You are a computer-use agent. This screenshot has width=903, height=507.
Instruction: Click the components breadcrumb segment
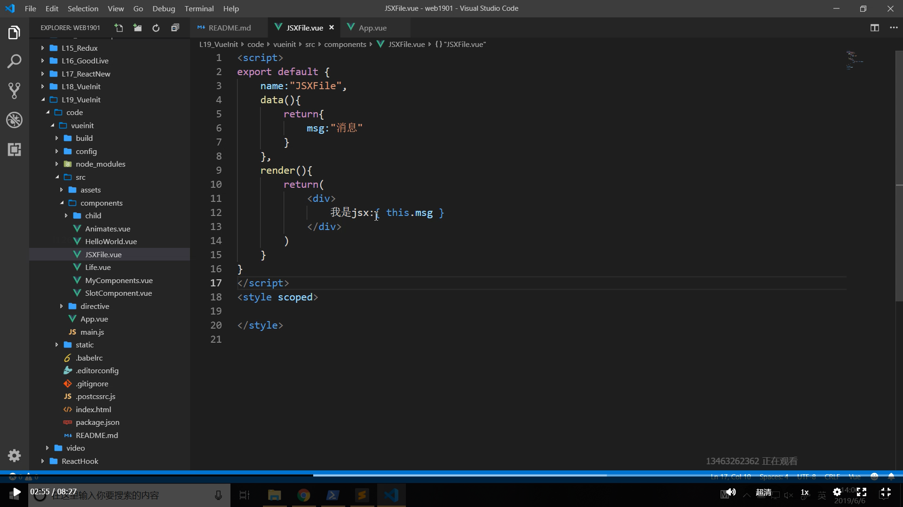click(345, 44)
